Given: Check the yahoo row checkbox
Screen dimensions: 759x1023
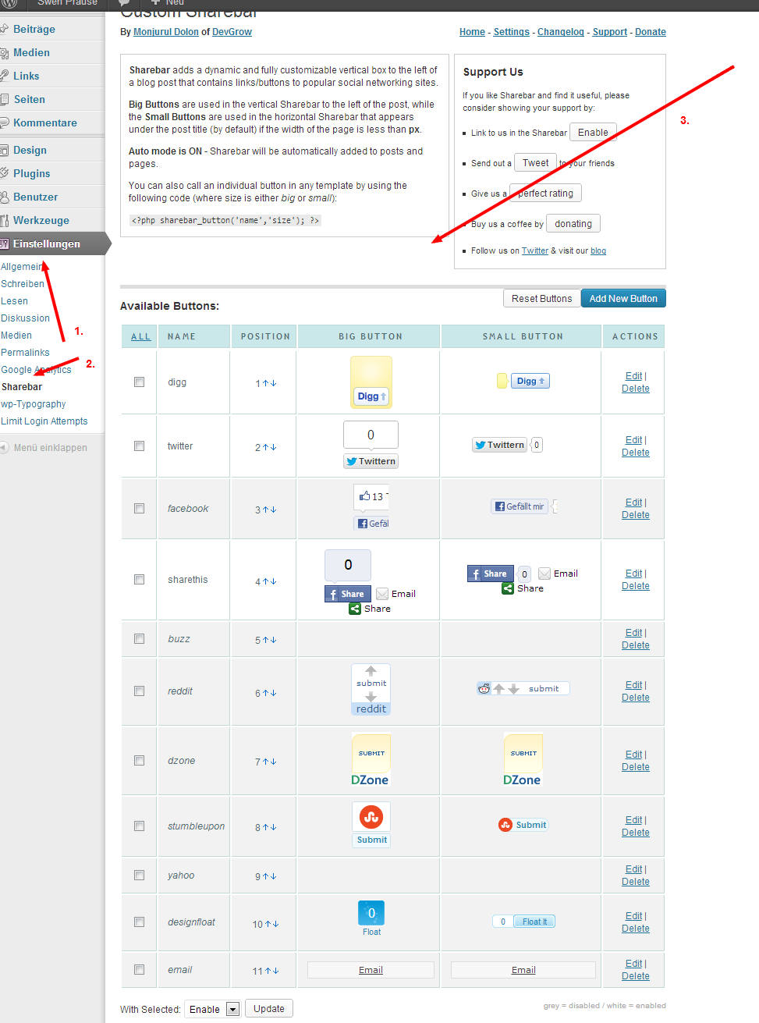Looking at the screenshot, I should pyautogui.click(x=140, y=876).
